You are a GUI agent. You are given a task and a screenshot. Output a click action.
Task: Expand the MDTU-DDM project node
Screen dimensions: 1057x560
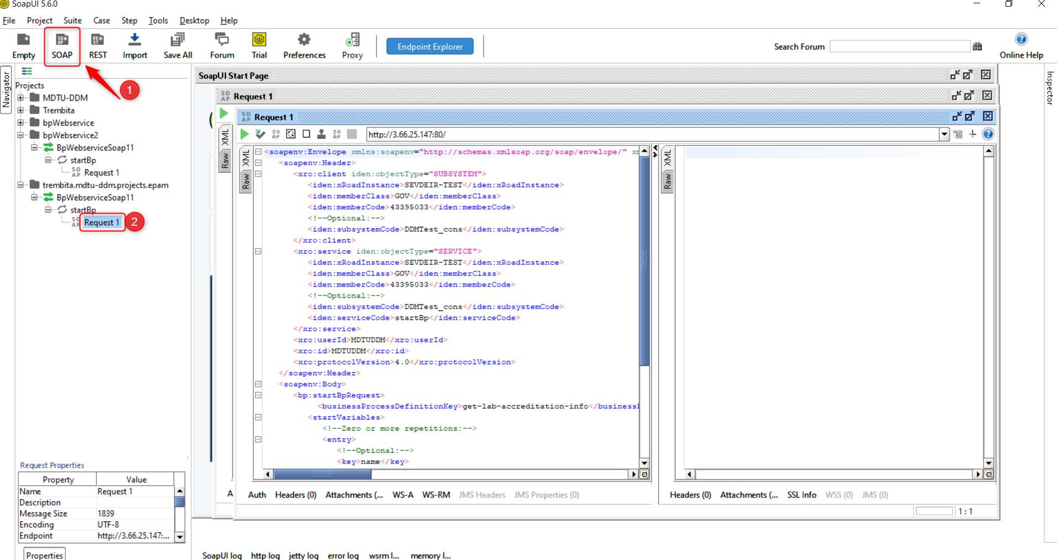point(20,98)
